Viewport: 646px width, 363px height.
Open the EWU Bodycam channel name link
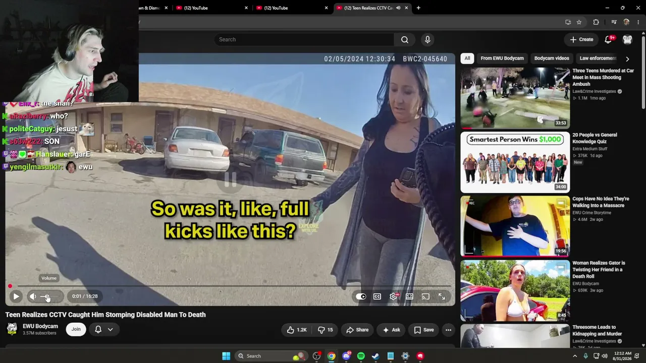(x=40, y=326)
